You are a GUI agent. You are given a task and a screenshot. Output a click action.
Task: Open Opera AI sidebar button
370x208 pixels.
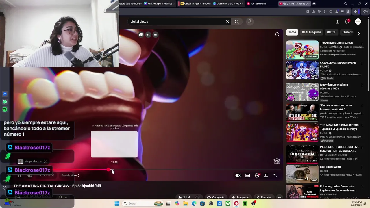[365, 12]
